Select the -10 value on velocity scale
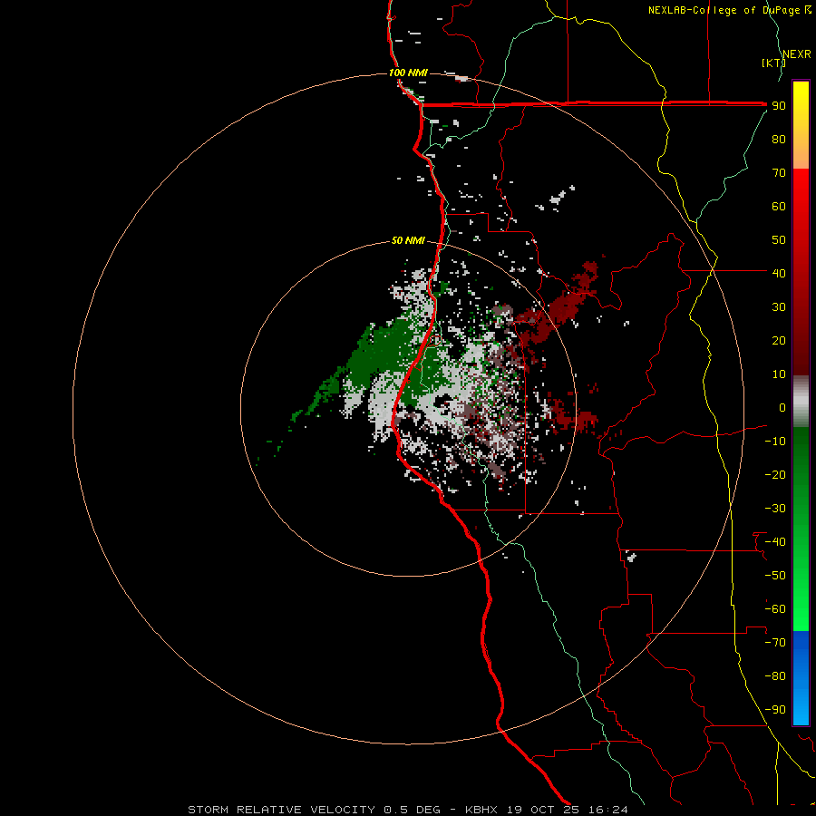This screenshot has height=816, width=816. pyautogui.click(x=775, y=442)
